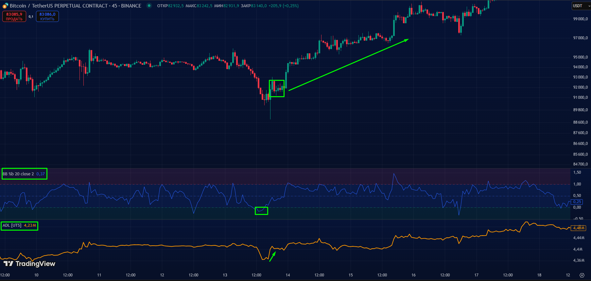Click the blue 0,25 current value label
This screenshot has width=591, height=281.
pos(577,202)
